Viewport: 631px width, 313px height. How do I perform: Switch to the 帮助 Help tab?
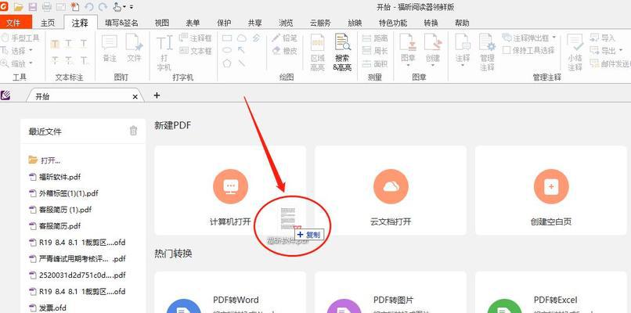(462, 23)
